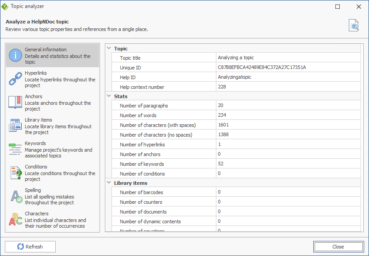Close the Topic analyzer window with X
Viewport: 369px width, 256px height.
tap(359, 7)
